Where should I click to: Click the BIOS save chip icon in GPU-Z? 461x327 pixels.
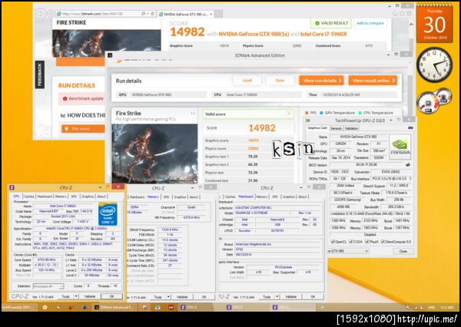(x=408, y=165)
